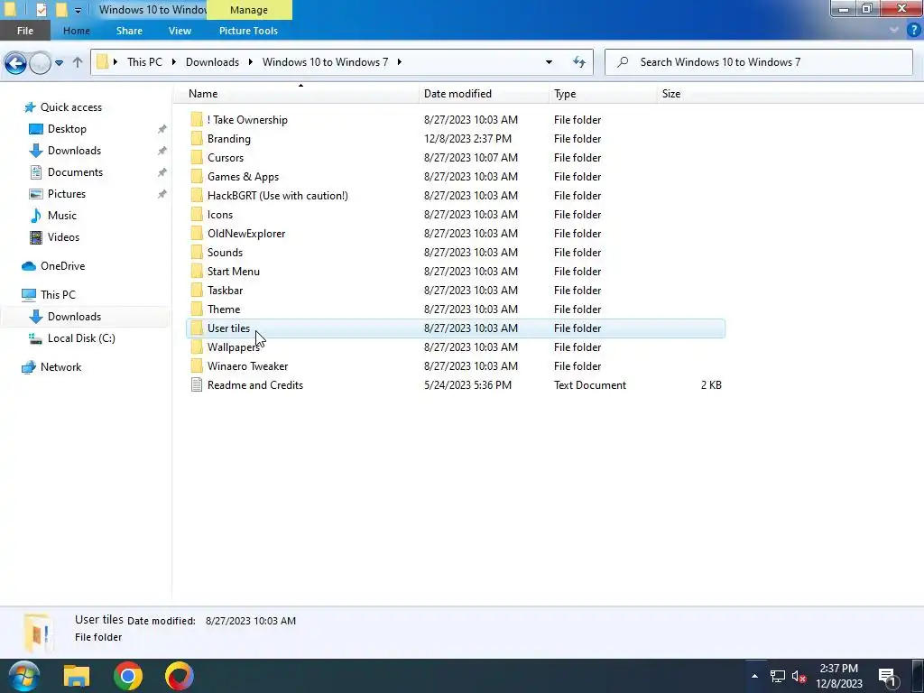Viewport: 924px width, 693px height.
Task: Open the Customize Quick Access Toolbar dropdown
Action: (78, 10)
